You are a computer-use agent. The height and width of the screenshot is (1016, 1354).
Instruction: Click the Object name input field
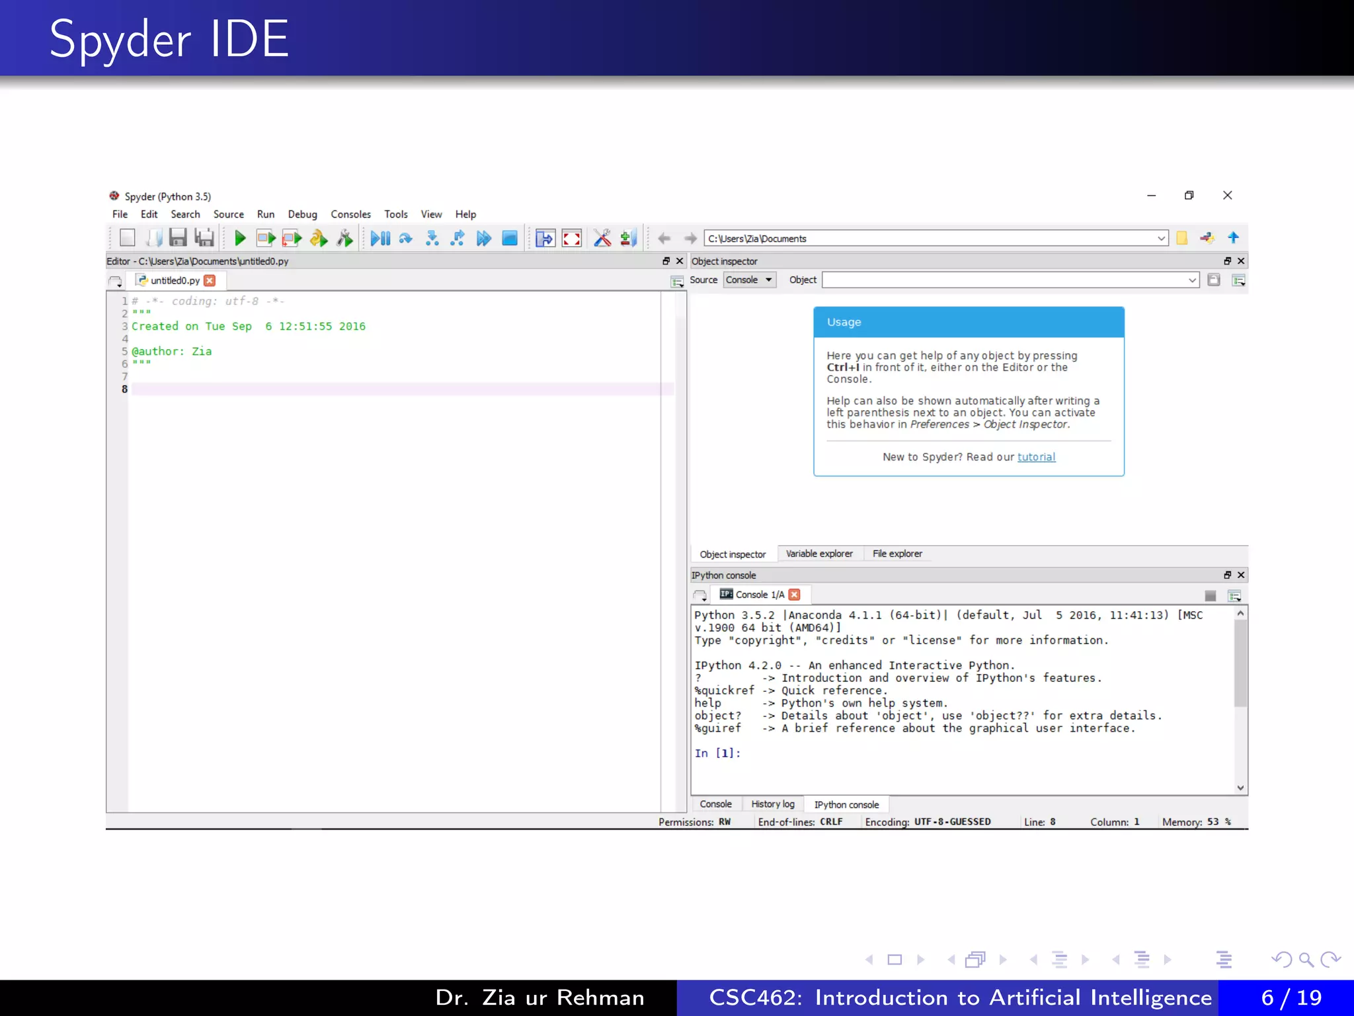tap(1004, 280)
